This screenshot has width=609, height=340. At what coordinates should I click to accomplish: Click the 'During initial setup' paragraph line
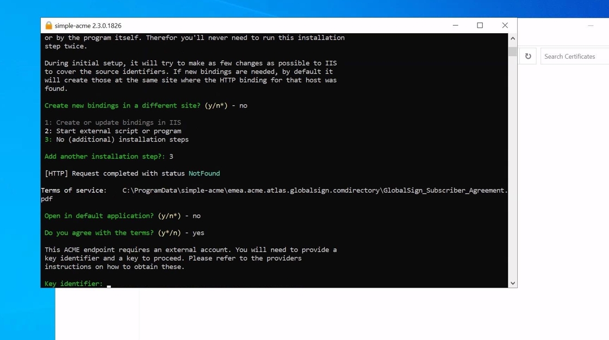[190, 63]
